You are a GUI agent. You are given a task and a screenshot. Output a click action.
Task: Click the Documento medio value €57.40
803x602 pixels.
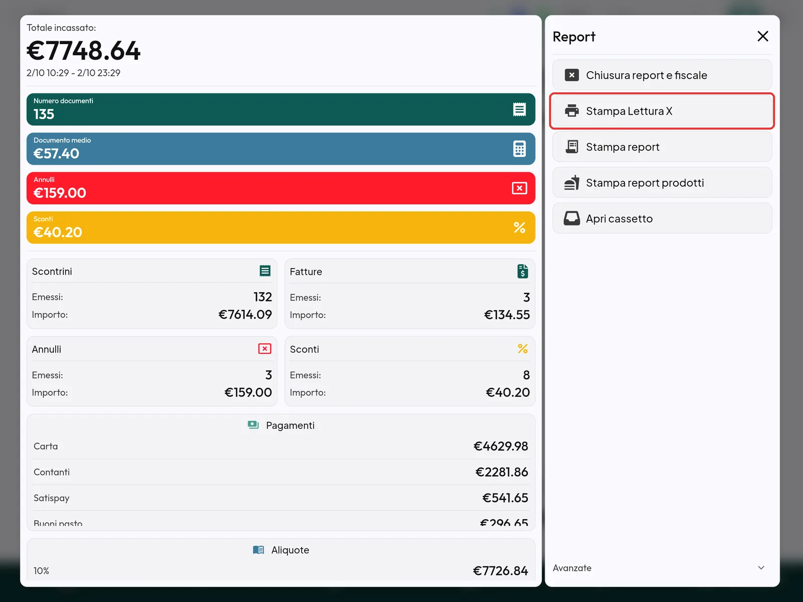56,154
